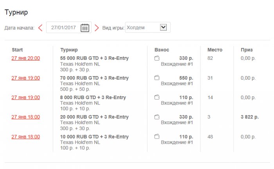Image resolution: width=274 pixels, height=169 pixels.
Task: Open 27 янв 18:00 link for 10 000 RUB
Action: coord(25,137)
